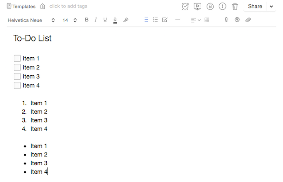The height and width of the screenshot is (182, 283).
Task: Click the Share button
Action: pos(255,7)
